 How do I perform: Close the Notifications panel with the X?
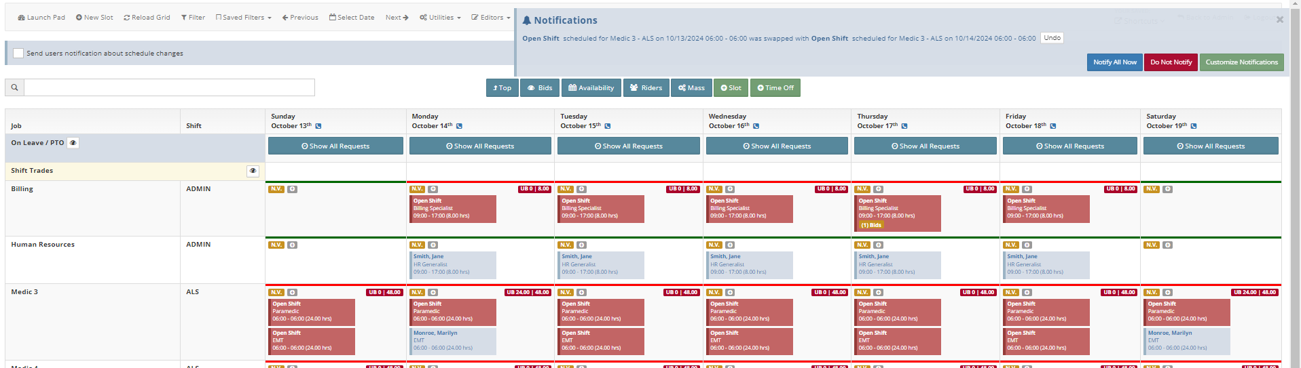(1279, 20)
